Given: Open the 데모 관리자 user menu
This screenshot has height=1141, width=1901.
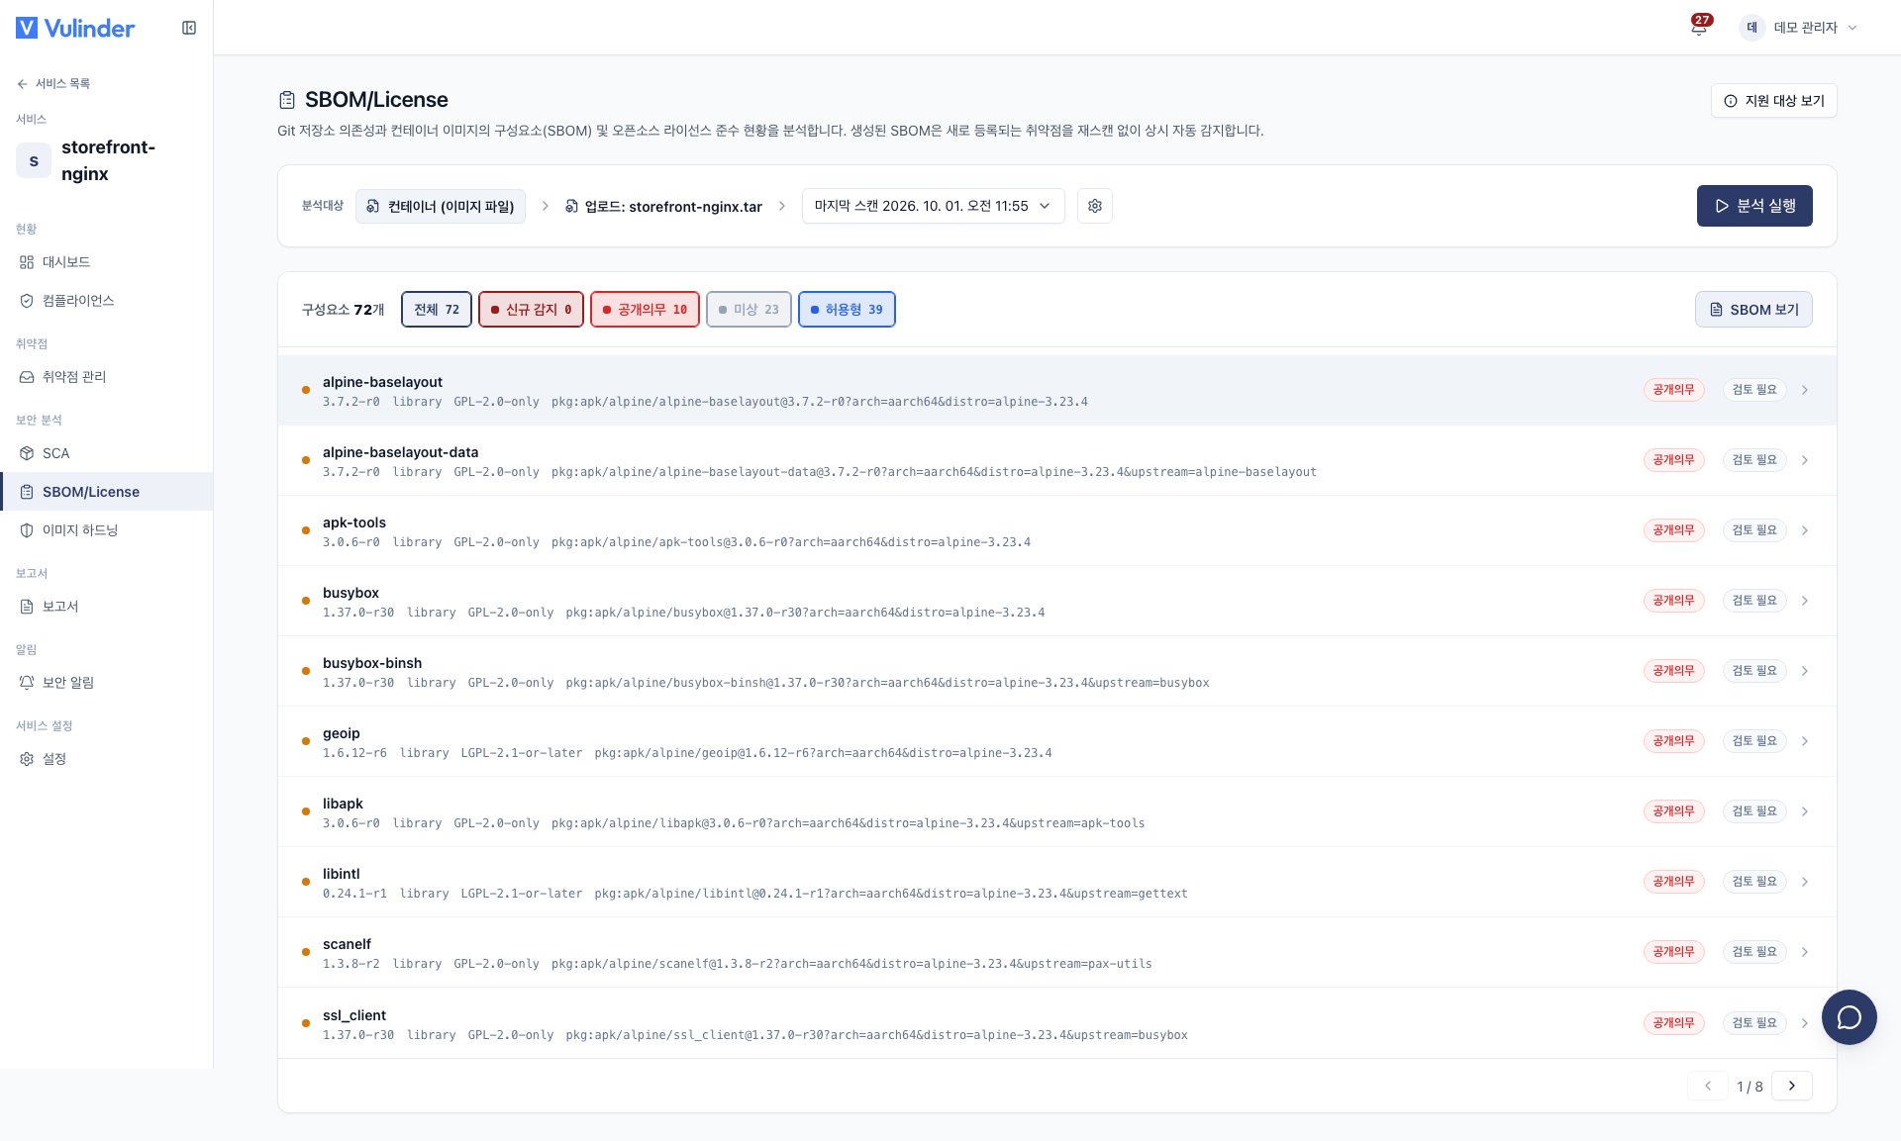Looking at the screenshot, I should (1798, 28).
